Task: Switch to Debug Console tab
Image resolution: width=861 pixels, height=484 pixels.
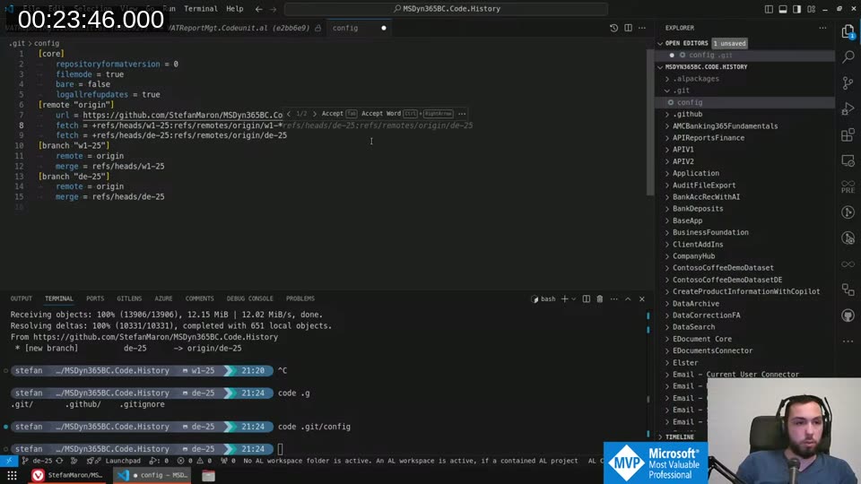Action: [x=250, y=298]
